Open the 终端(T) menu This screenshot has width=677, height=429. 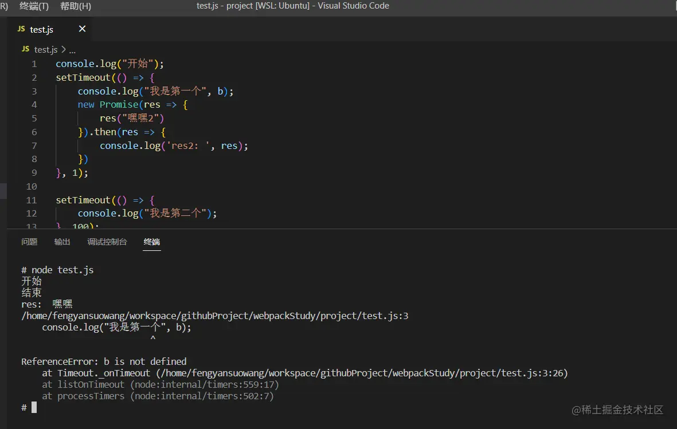34,6
